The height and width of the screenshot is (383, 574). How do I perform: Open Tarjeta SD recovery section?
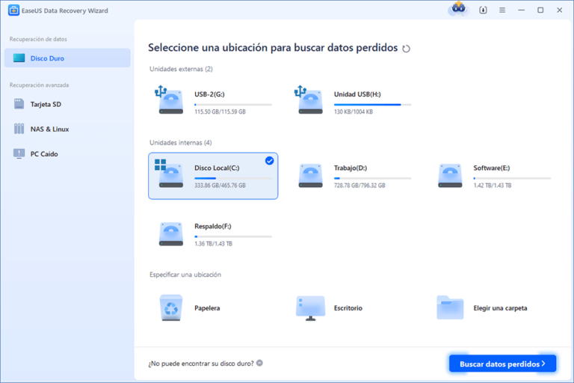pyautogui.click(x=67, y=104)
